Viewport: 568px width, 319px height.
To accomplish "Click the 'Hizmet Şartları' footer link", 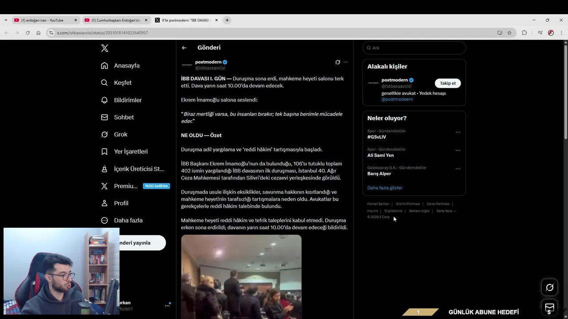I will (378, 204).
